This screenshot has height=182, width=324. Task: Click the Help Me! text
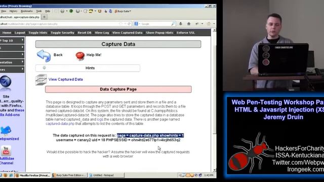point(94,55)
